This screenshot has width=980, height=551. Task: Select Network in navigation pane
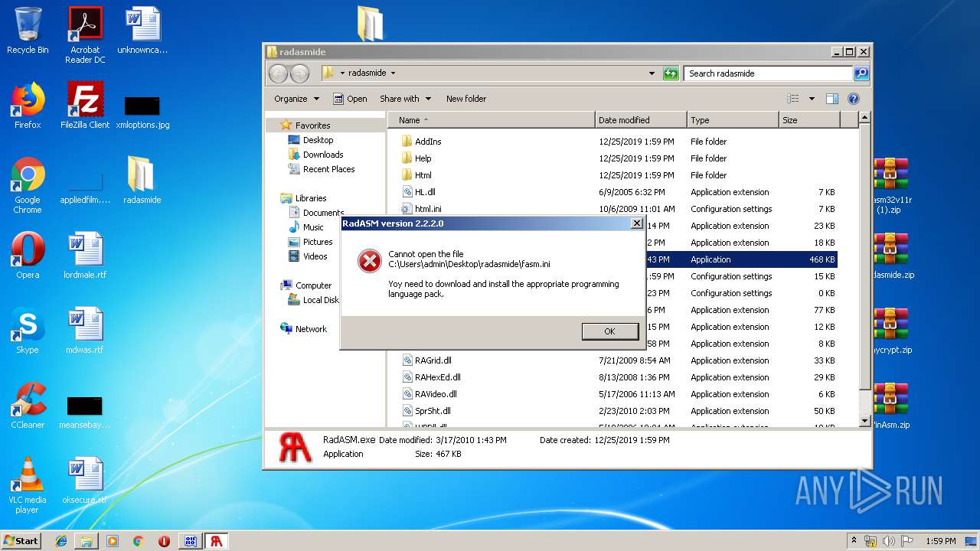pos(311,329)
